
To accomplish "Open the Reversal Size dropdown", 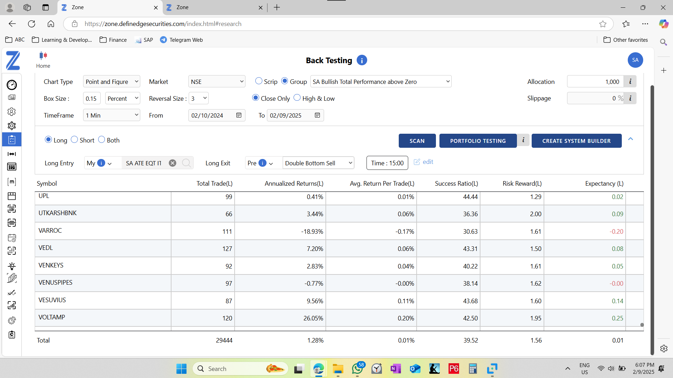I will click(198, 98).
